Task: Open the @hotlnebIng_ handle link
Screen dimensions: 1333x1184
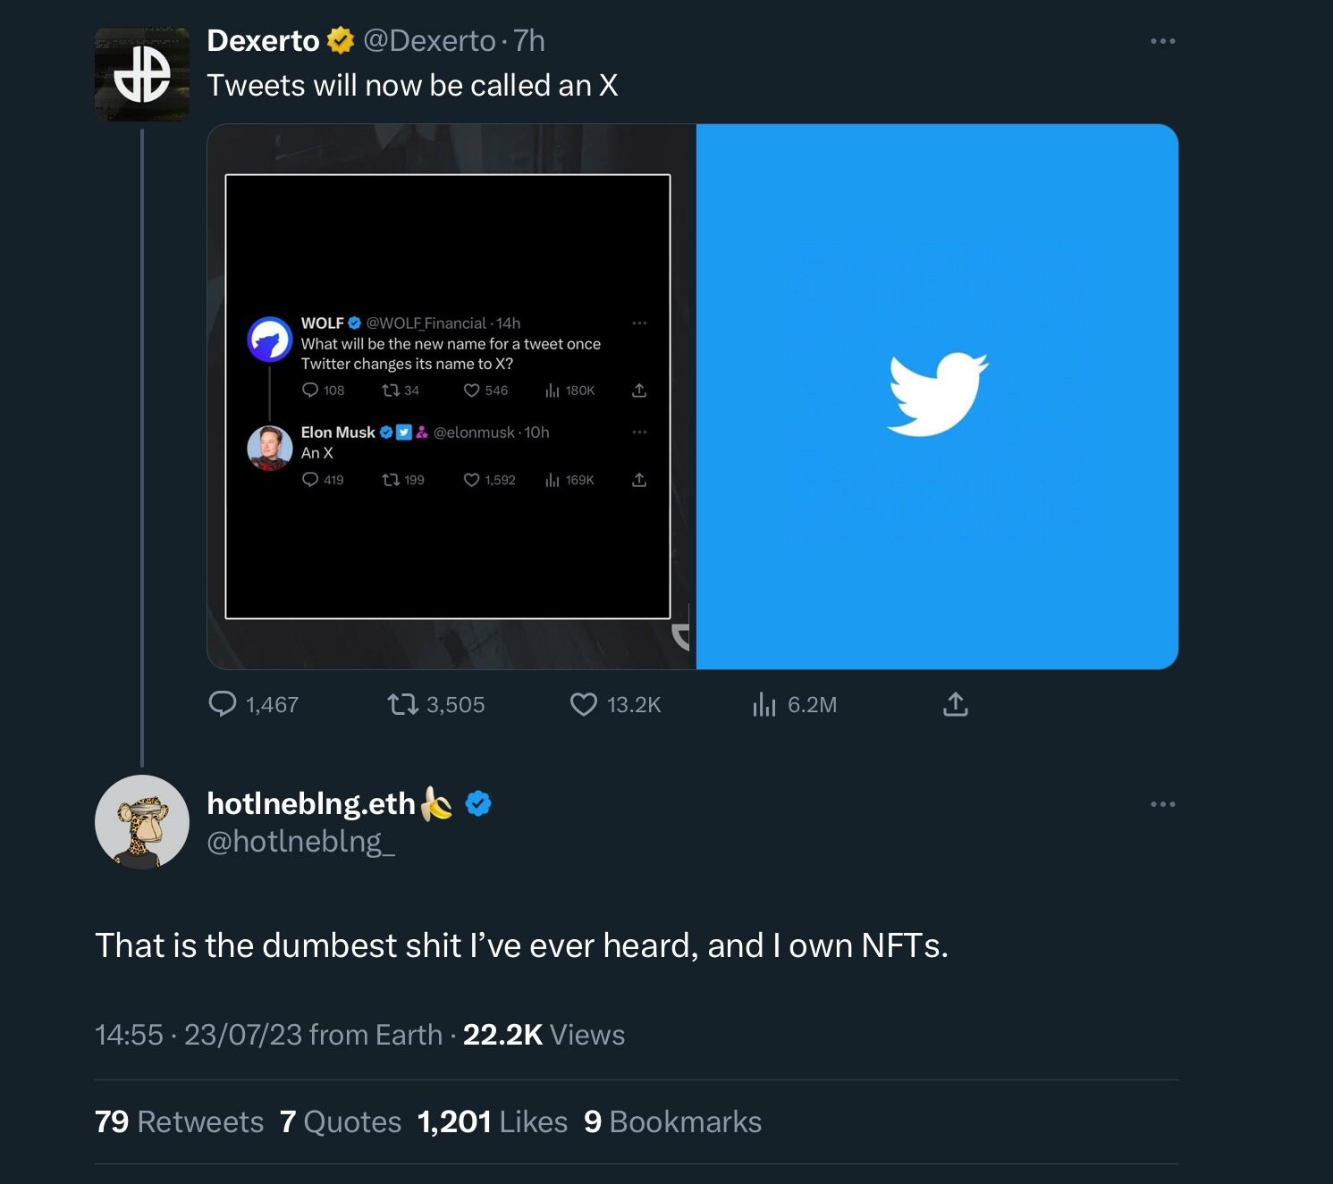Action: point(300,841)
